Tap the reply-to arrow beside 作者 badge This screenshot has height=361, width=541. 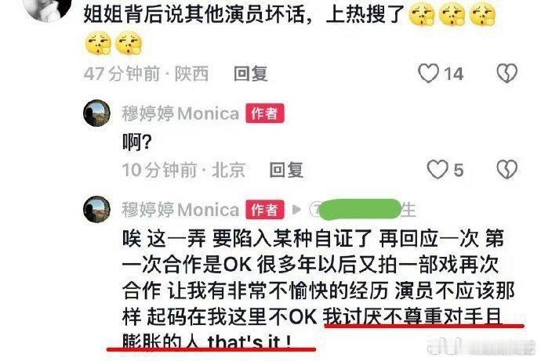coord(296,209)
